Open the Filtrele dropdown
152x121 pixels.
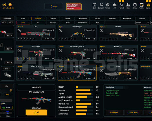click(142, 23)
